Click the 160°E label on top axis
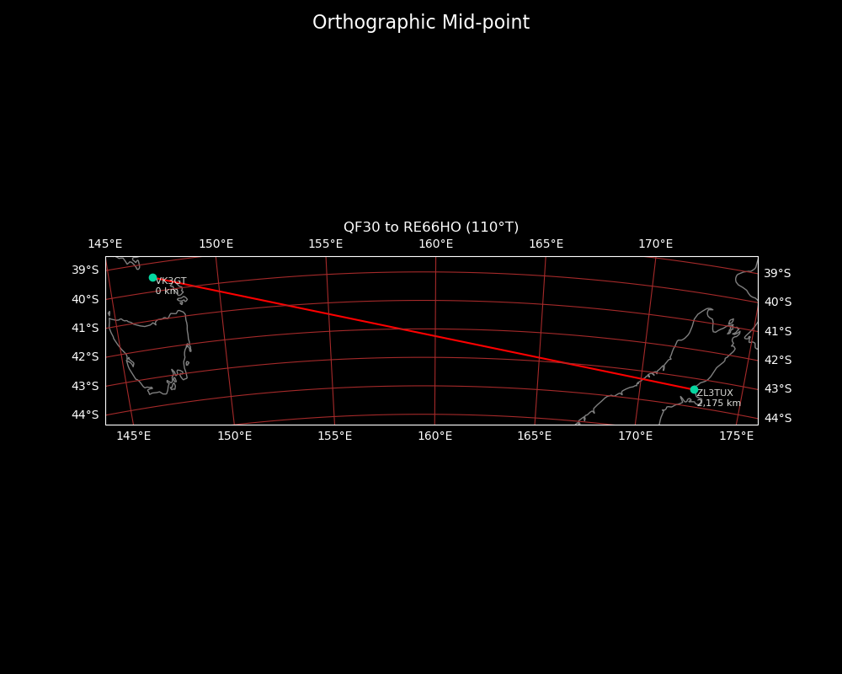 (435, 244)
